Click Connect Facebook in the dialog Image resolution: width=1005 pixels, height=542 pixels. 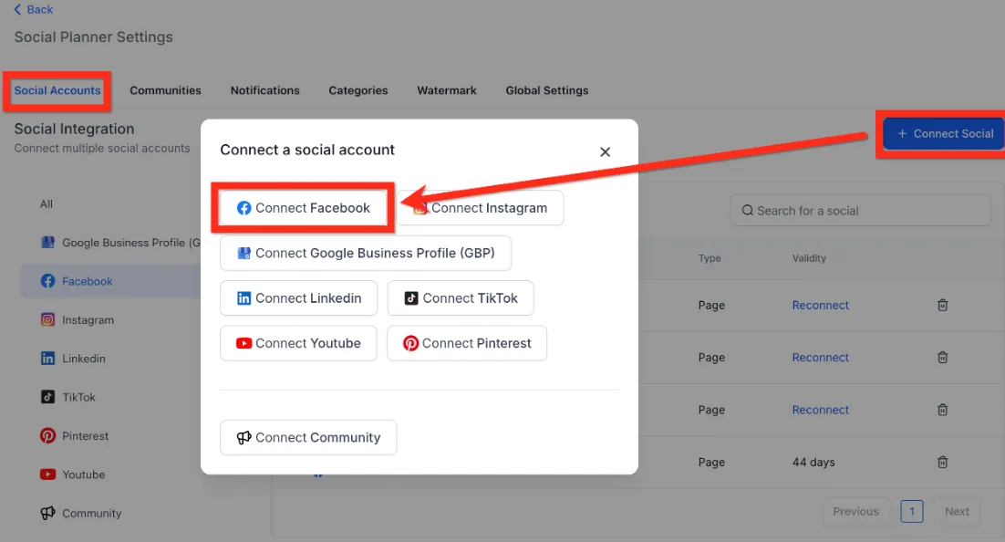[x=303, y=208]
